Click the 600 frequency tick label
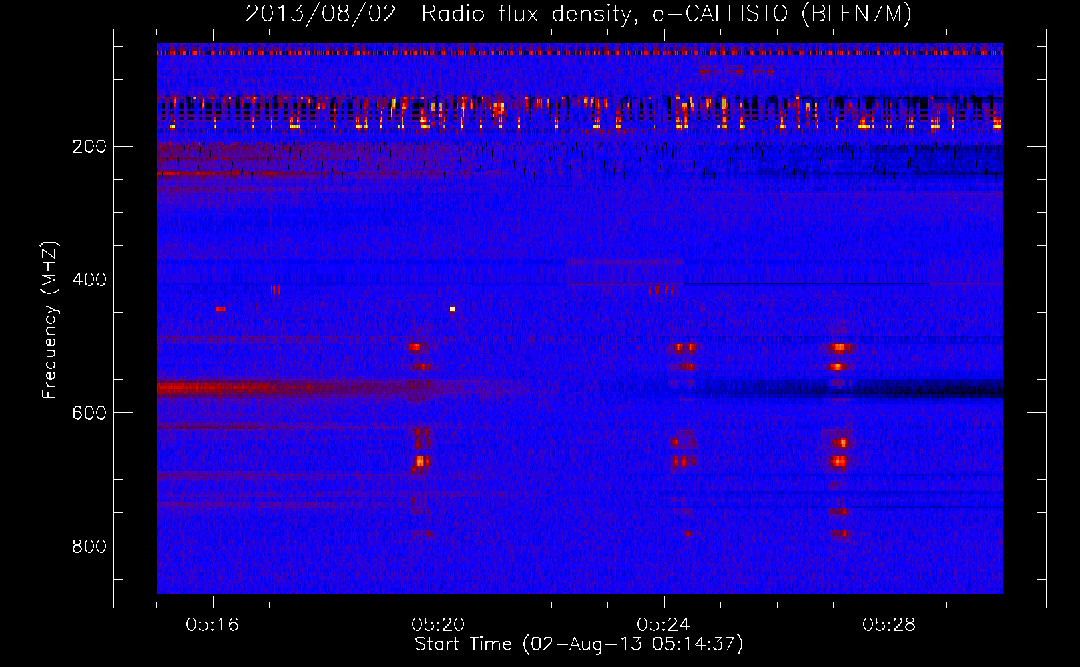 point(89,413)
